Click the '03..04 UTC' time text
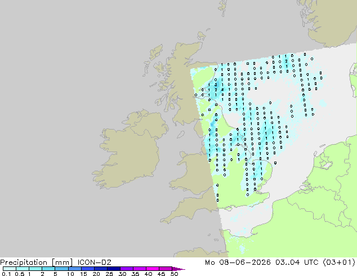The height and width of the screenshot is (276, 357). coord(296,262)
